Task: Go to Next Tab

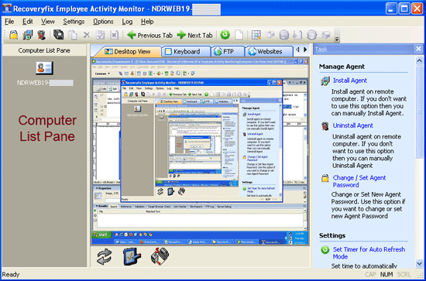Action: (194, 36)
